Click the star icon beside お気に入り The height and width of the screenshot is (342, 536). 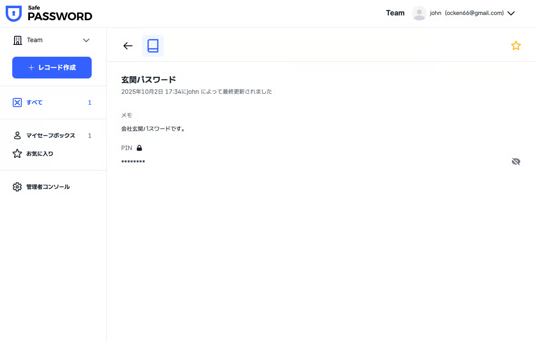(x=17, y=154)
